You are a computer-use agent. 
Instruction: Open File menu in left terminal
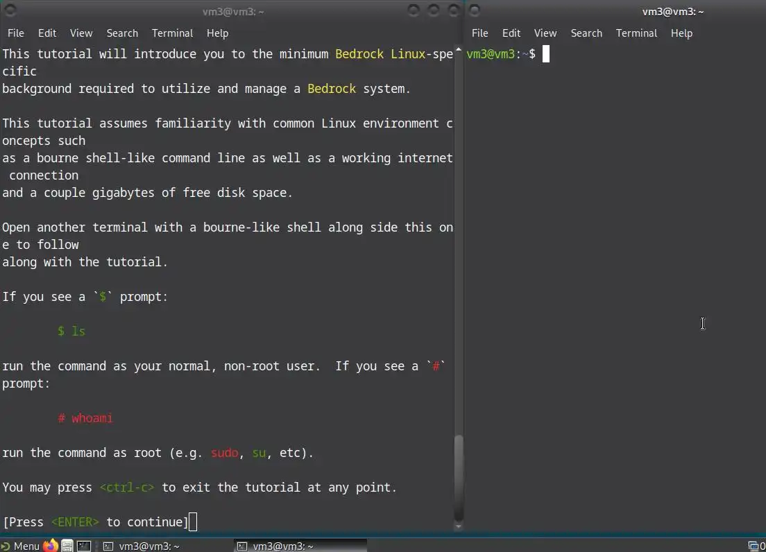click(x=16, y=33)
